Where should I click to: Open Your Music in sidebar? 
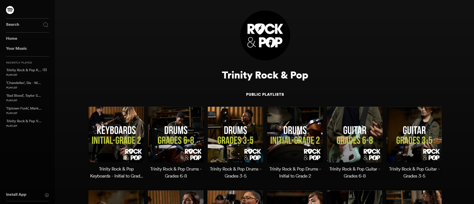pyautogui.click(x=16, y=48)
